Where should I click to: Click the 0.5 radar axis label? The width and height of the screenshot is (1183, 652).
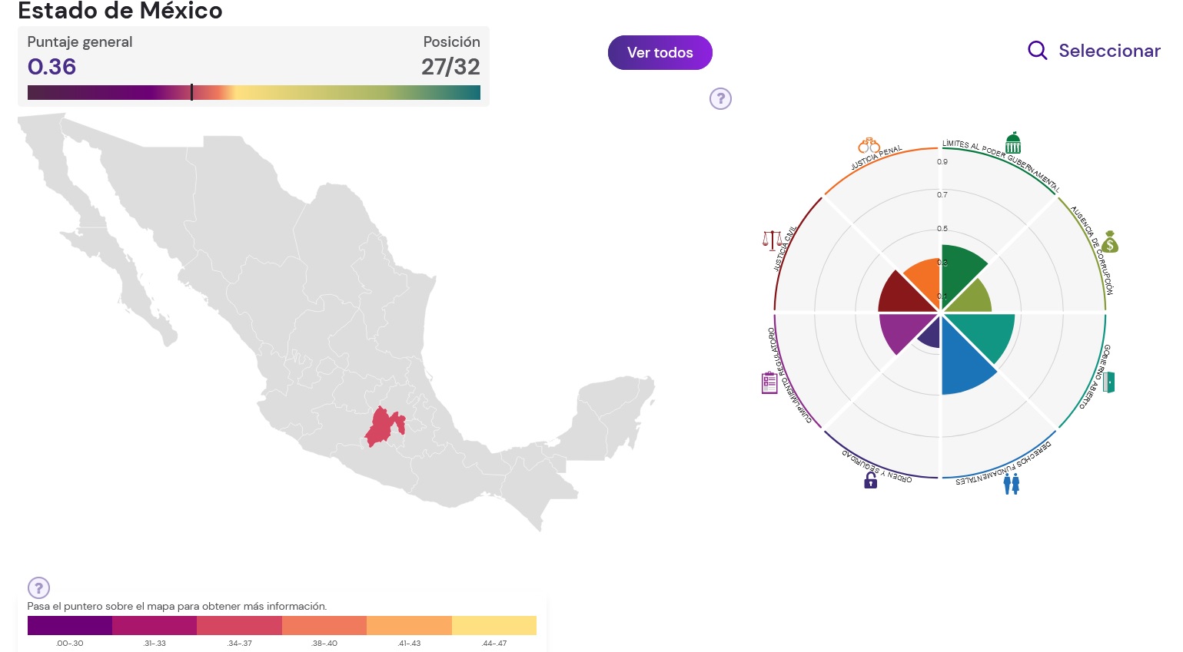tap(942, 229)
